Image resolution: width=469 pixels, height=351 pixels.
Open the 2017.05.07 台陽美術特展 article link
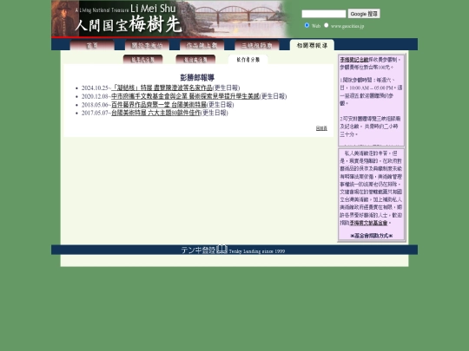155,113
